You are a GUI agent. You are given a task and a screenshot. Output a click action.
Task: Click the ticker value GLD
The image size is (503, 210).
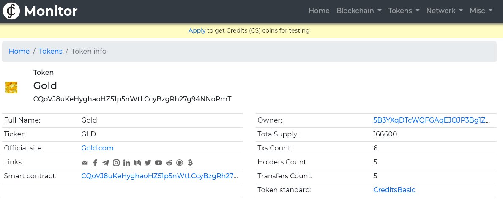click(88, 134)
